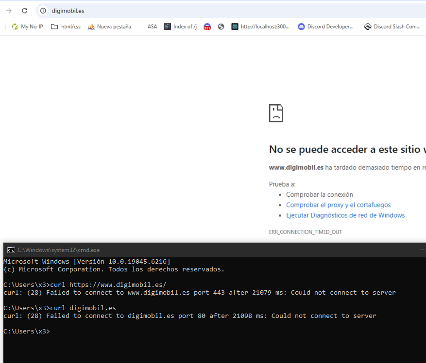The width and height of the screenshot is (426, 363).
Task: Open the http://localhost:300... bookmark
Action: click(260, 27)
